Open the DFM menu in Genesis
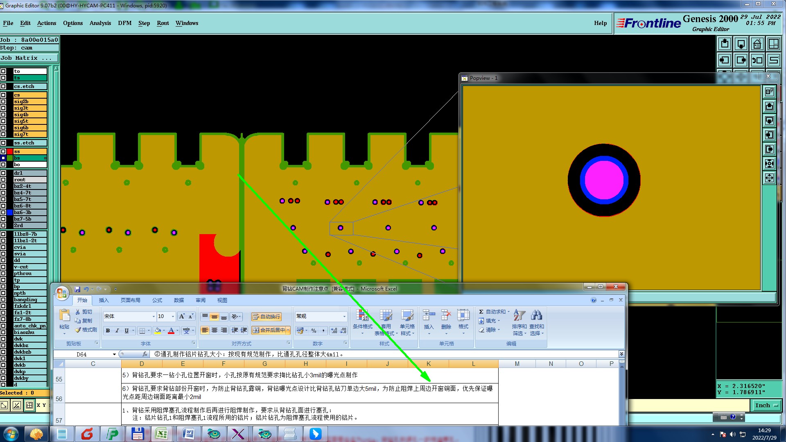 pos(124,23)
